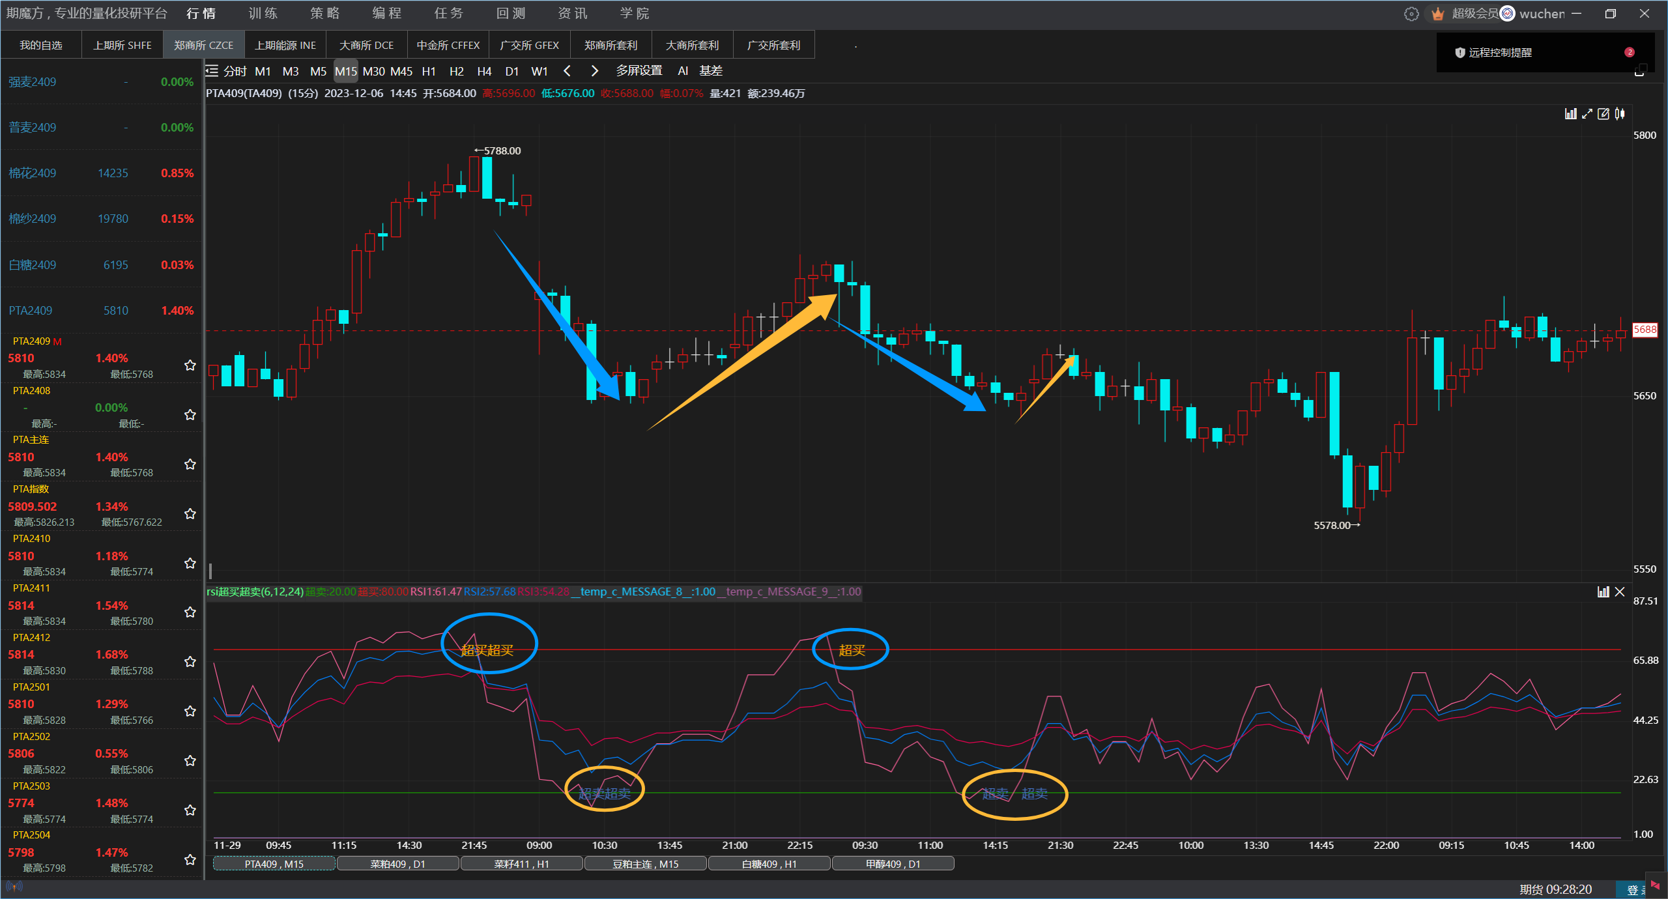This screenshot has width=1668, height=899.
Task: Click the AI button in period toolbar
Action: (x=683, y=70)
